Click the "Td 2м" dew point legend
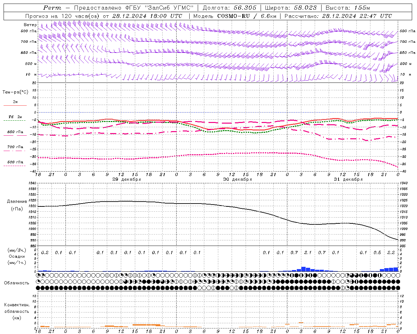The image size is (417, 334). (15, 117)
